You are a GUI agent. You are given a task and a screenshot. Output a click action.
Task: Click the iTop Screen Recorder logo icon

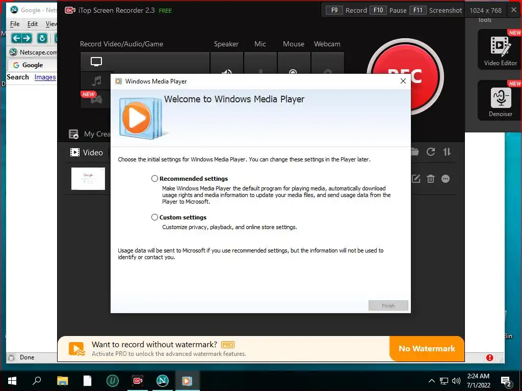70,10
